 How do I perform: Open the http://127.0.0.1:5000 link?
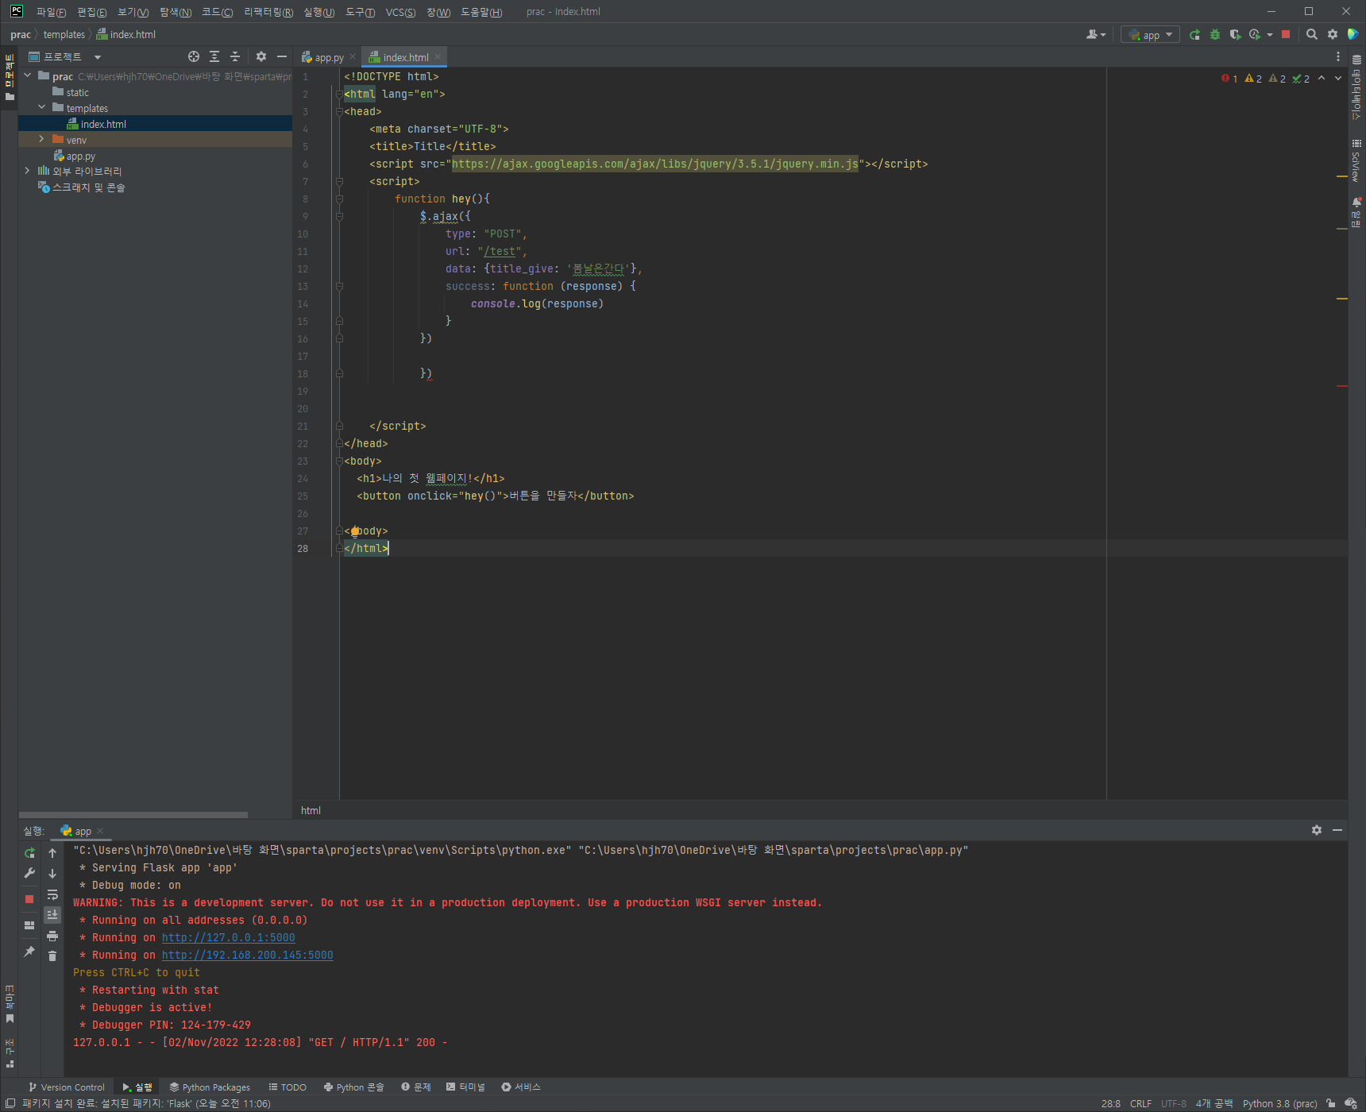[x=229, y=938]
